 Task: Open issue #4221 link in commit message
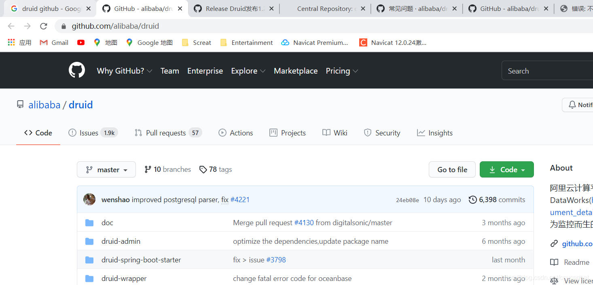pyautogui.click(x=240, y=199)
